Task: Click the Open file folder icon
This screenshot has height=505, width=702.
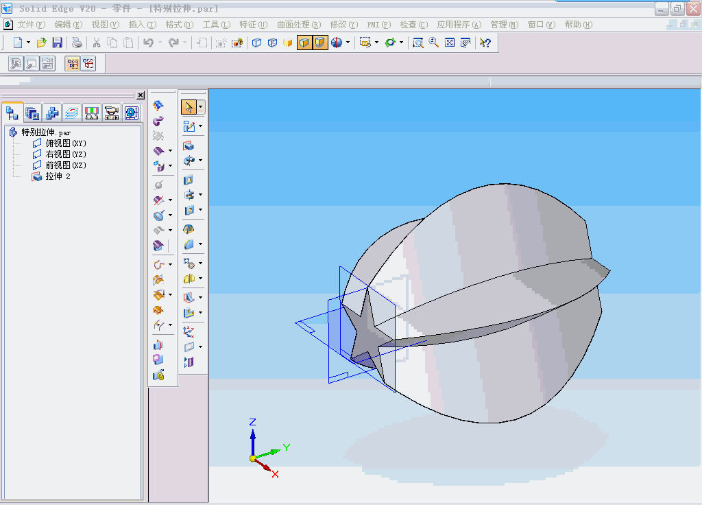Action: pos(42,43)
